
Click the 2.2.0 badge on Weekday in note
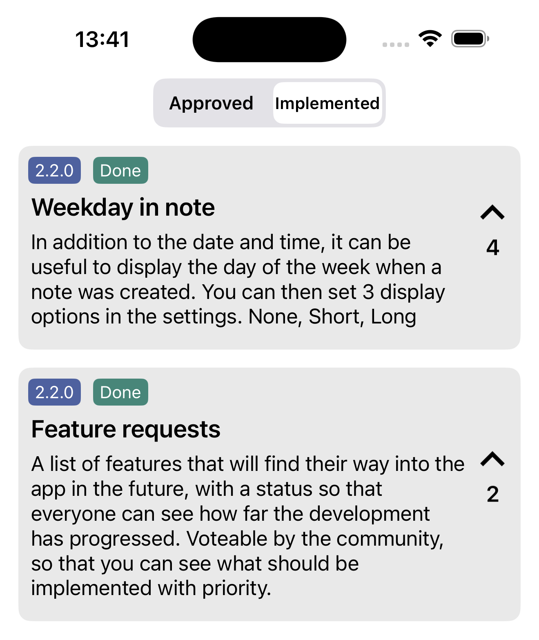(x=54, y=170)
